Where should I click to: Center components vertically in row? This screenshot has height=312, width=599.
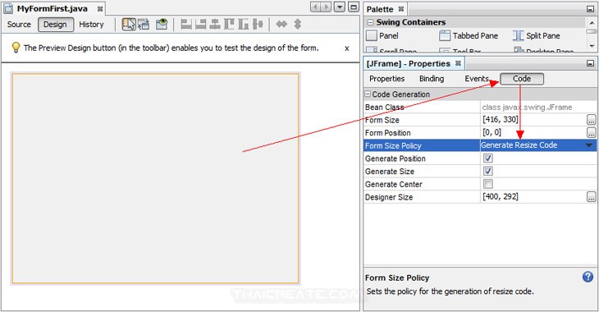click(x=258, y=25)
